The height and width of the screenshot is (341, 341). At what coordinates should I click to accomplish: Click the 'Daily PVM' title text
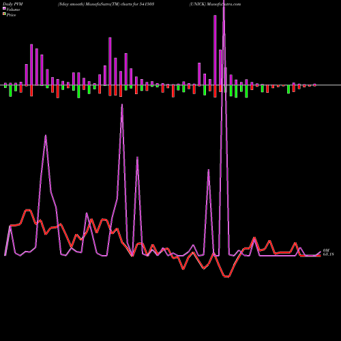tap(13, 4)
